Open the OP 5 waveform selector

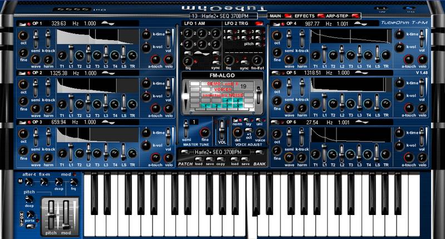pyautogui.click(x=361, y=73)
